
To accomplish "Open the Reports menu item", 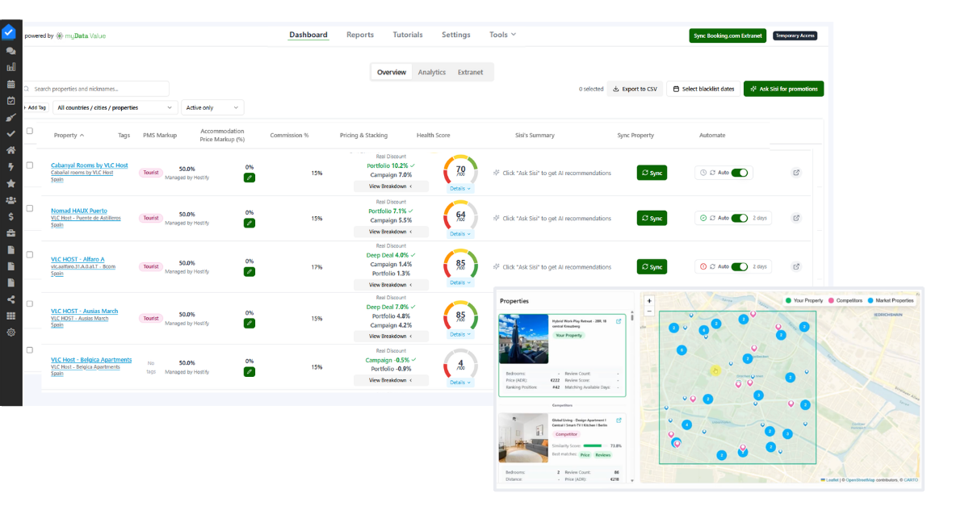I will (359, 35).
